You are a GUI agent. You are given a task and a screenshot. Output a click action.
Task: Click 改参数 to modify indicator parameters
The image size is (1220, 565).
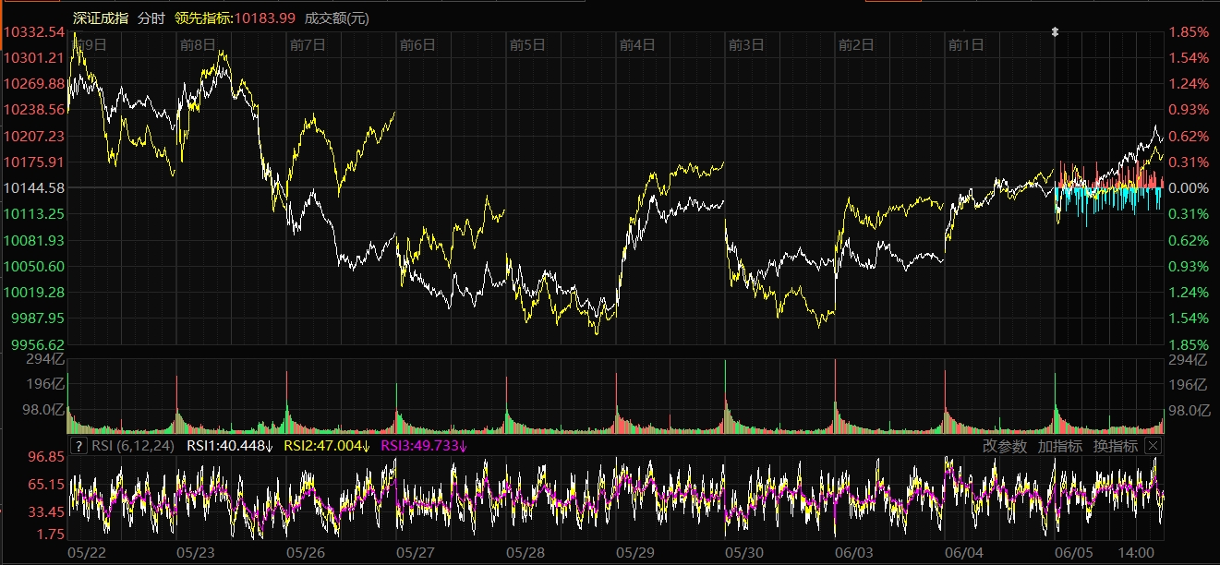tap(1004, 446)
